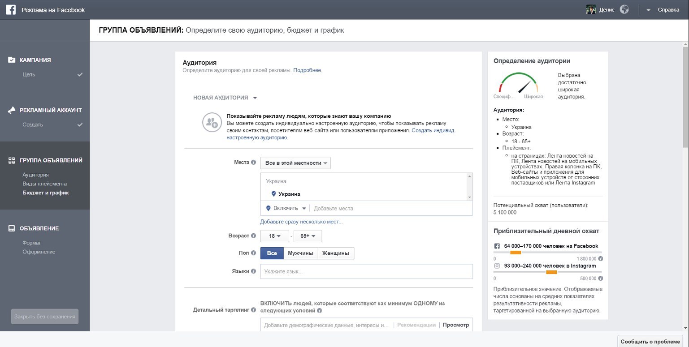The height and width of the screenshot is (347, 689).
Task: Open Оформление in sidebar
Action: pyautogui.click(x=39, y=252)
